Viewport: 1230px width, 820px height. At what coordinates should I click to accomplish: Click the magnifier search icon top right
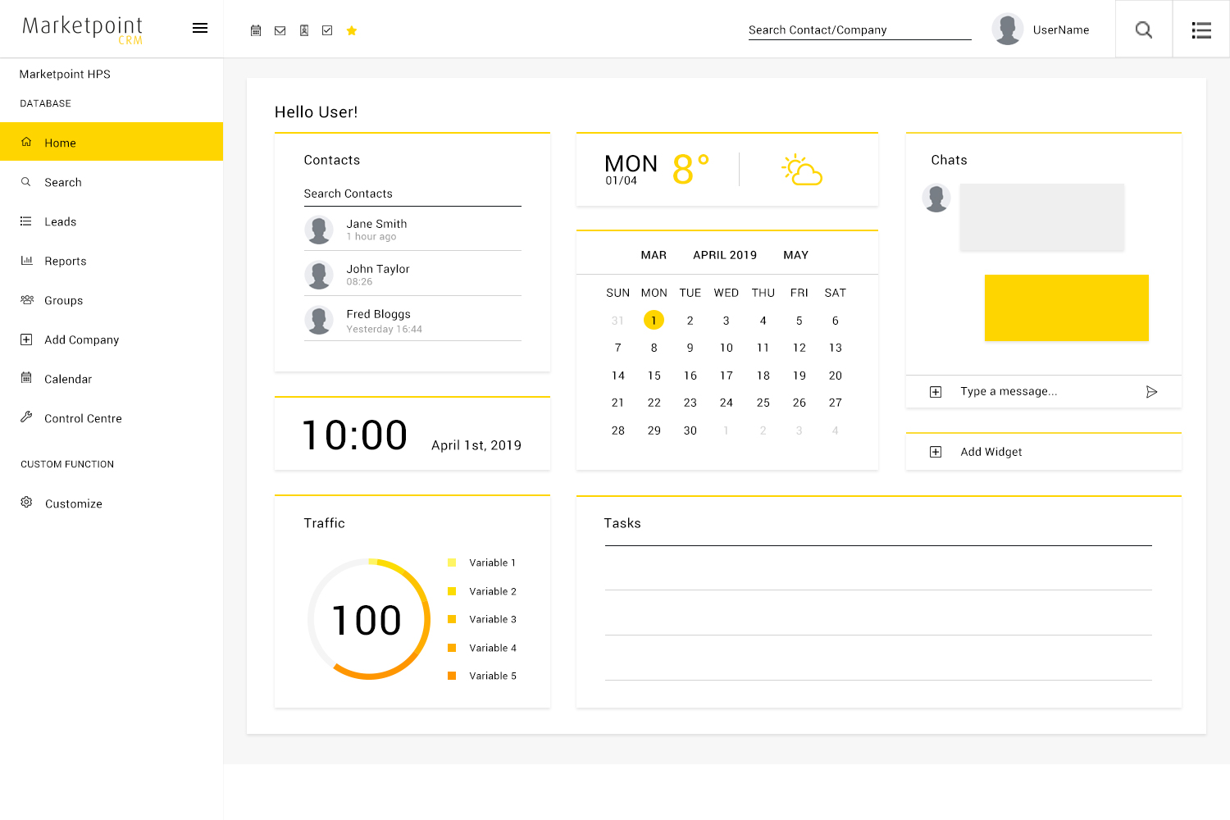[x=1143, y=30]
